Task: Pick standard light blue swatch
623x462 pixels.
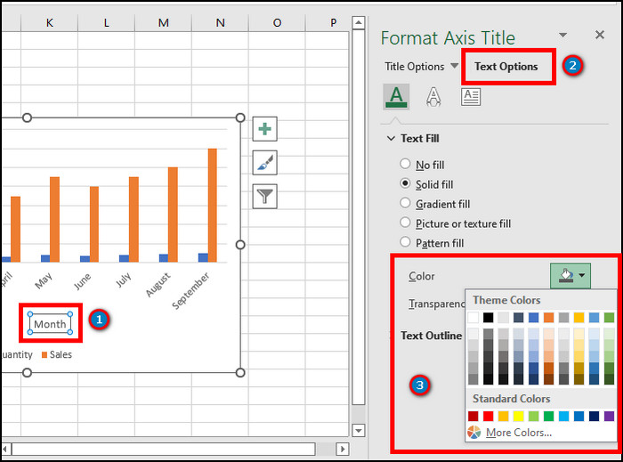Action: point(563,416)
